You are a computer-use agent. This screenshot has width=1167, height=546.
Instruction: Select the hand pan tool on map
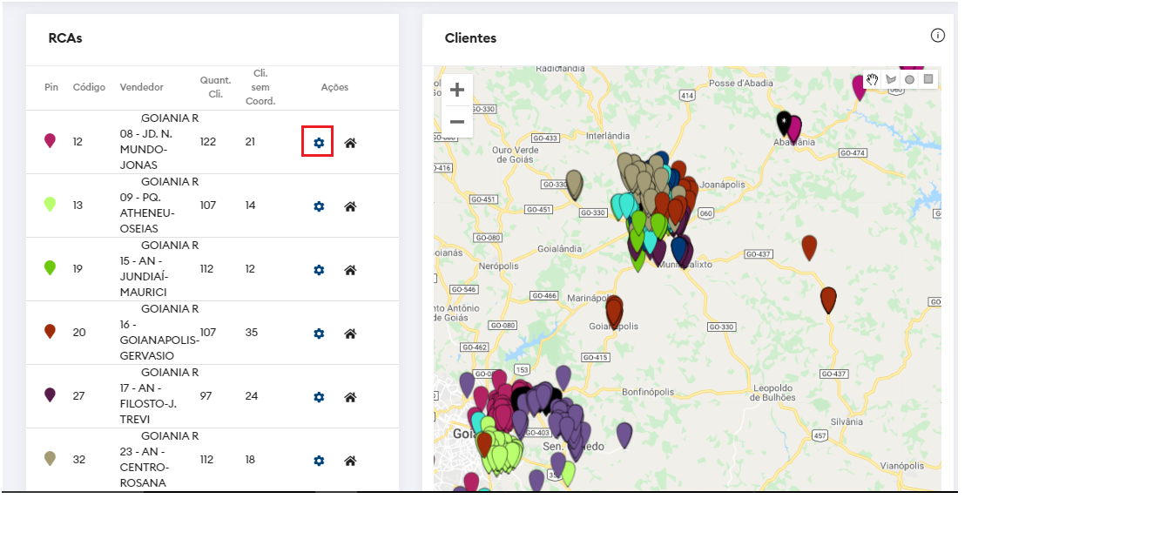pos(872,79)
